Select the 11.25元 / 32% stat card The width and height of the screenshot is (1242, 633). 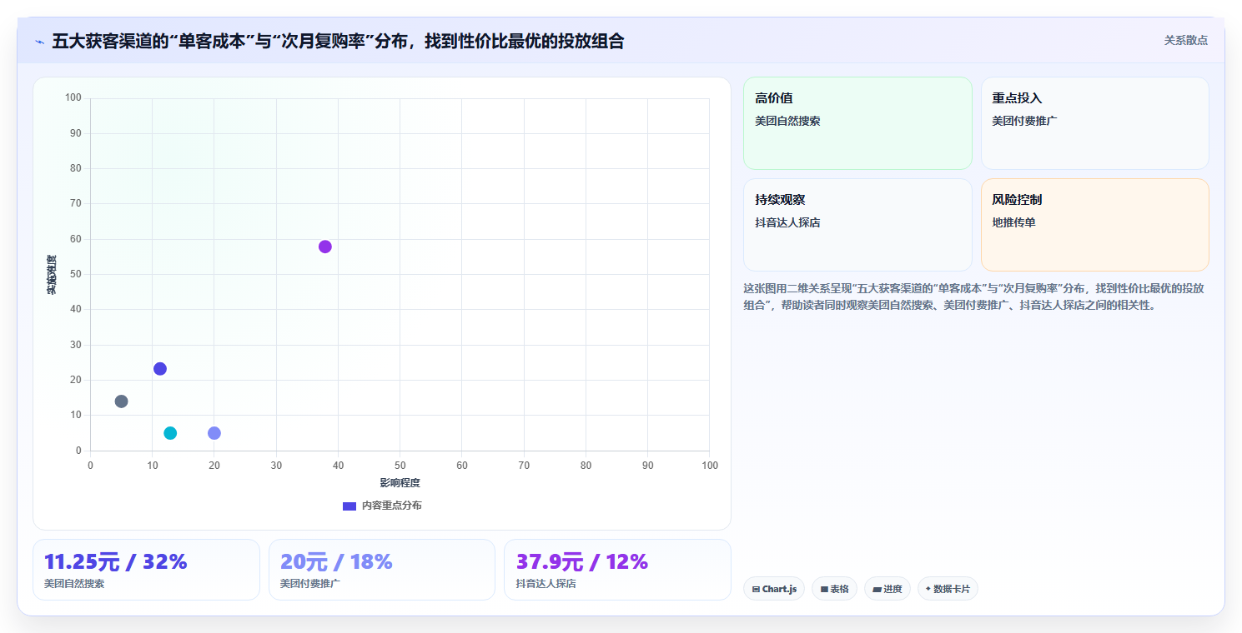tap(146, 570)
